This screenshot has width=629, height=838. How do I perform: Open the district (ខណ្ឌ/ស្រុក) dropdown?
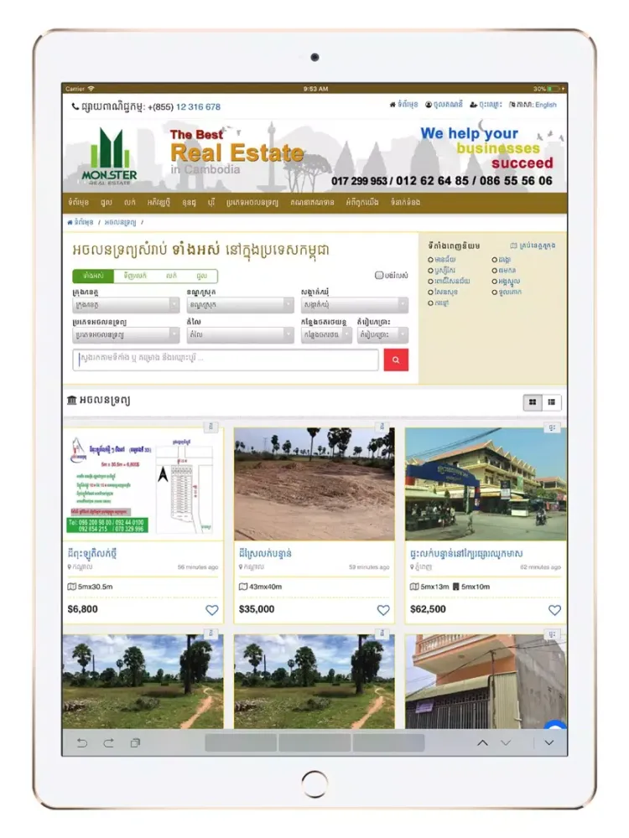tap(240, 305)
